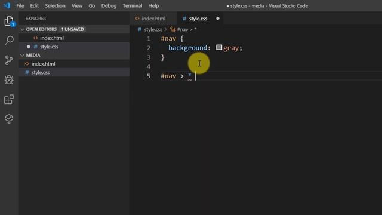
Task: Click line number 5 in the gutter
Action: [149, 76]
